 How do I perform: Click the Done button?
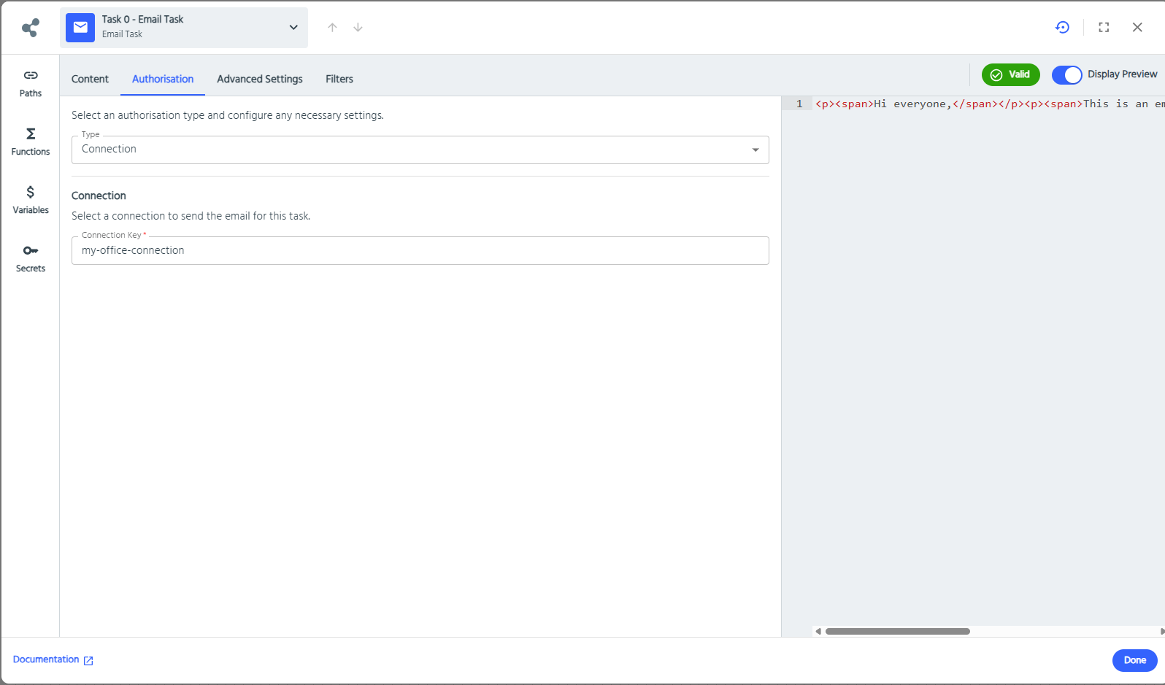point(1134,660)
